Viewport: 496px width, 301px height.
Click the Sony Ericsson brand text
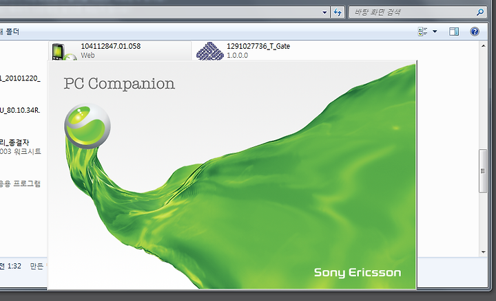click(358, 273)
